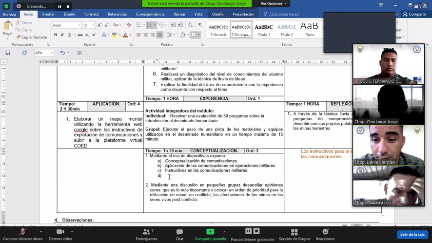The width and height of the screenshot is (432, 243).
Task: Open the line spacing options
Action: pos(170,35)
